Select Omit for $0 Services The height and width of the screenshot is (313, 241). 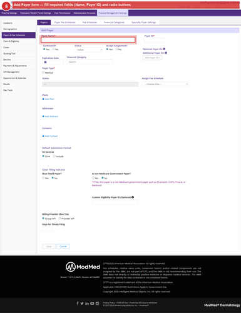[x=43, y=156]
